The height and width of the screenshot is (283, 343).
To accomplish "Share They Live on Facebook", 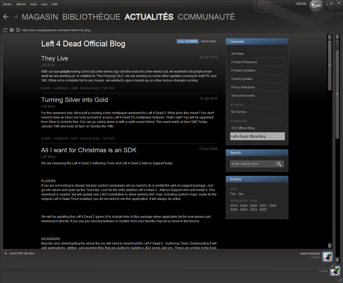I will coord(61,88).
